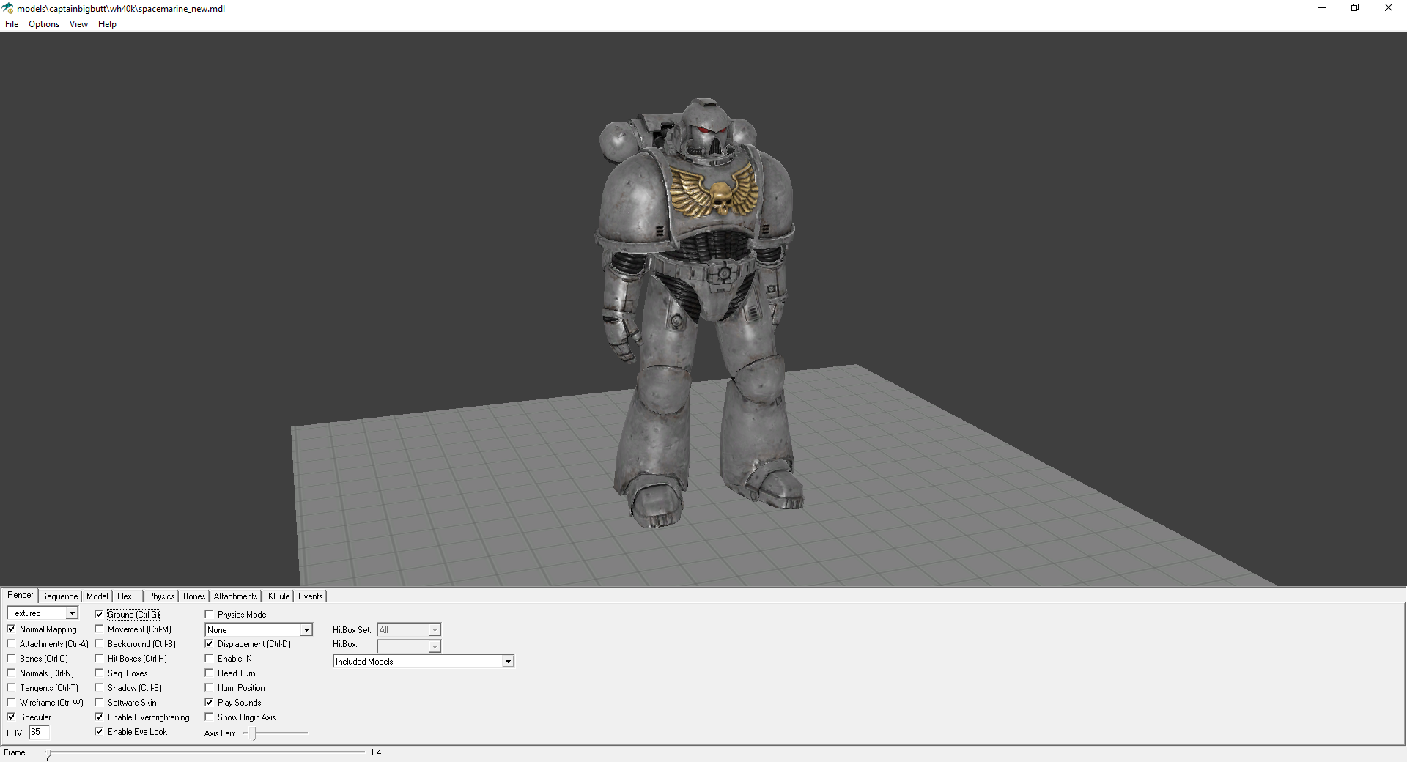
Task: Open the None dropdown under Physics Model
Action: (259, 630)
